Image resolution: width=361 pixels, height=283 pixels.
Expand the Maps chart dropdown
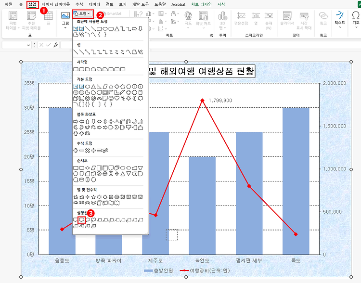pos(188,28)
